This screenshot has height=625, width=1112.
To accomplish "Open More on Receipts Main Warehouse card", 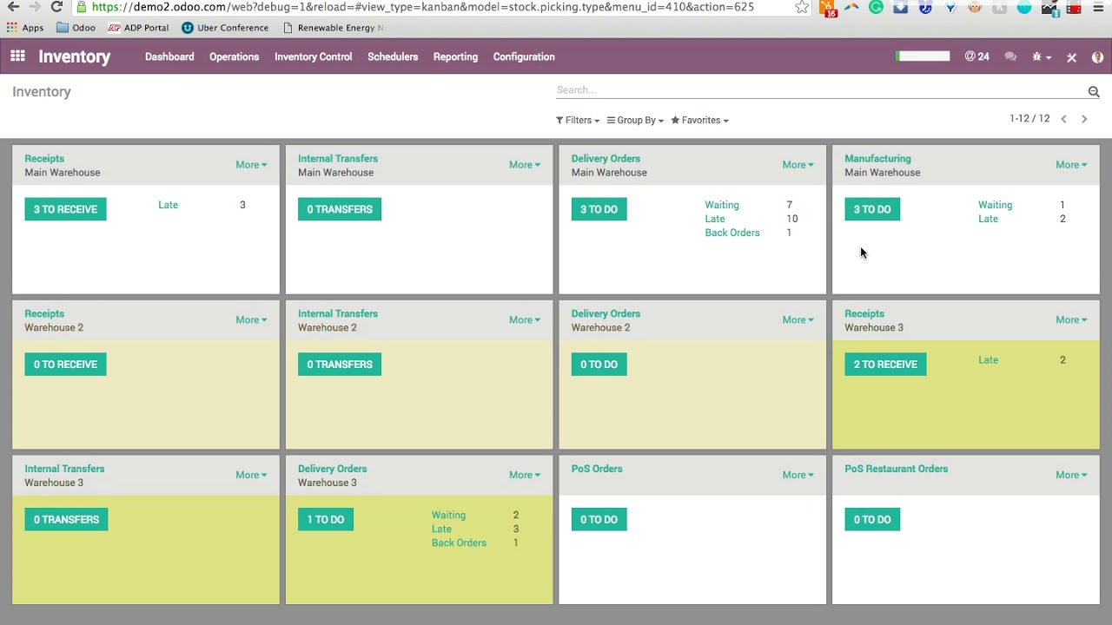I will [x=251, y=165].
